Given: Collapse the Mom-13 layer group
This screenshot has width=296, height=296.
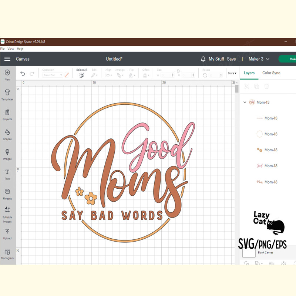Looking at the screenshot, I should click(245, 102).
